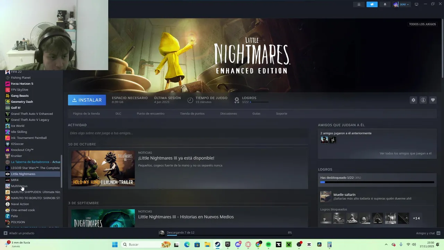The image size is (444, 250).
Task: Click the first locked achievement icon
Action: (326, 218)
